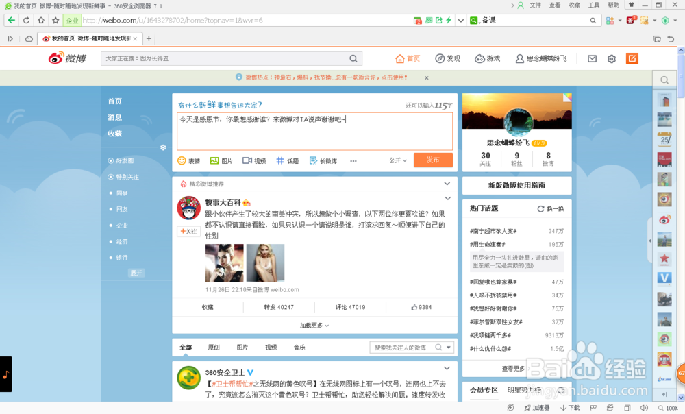Click 查看更多 under hot topics
This screenshot has height=414, width=685.
[x=513, y=369]
